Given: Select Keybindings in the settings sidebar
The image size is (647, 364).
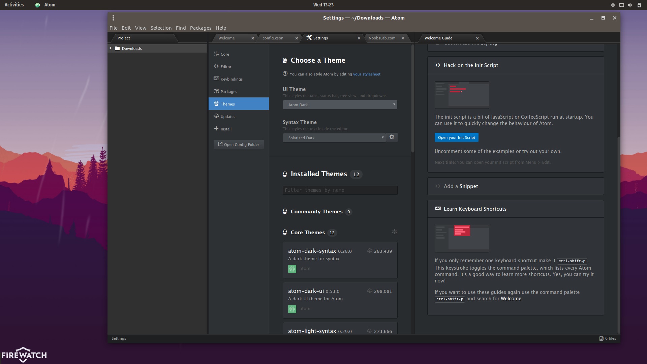Looking at the screenshot, I should [x=231, y=79].
